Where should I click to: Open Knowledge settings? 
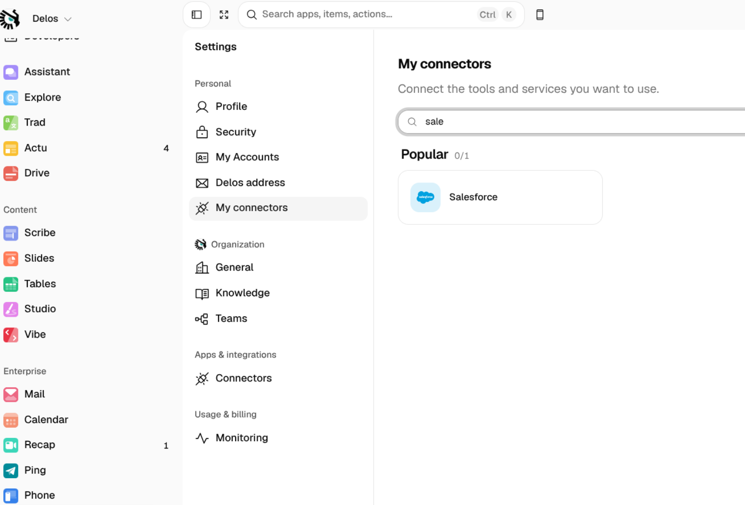coord(278,293)
